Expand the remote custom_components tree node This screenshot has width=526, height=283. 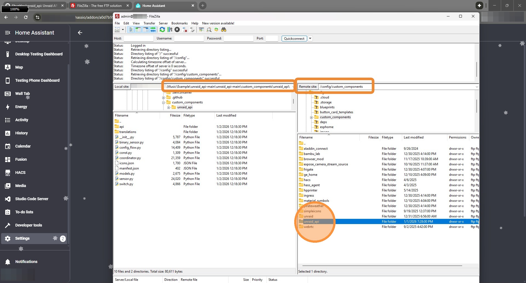(x=311, y=117)
